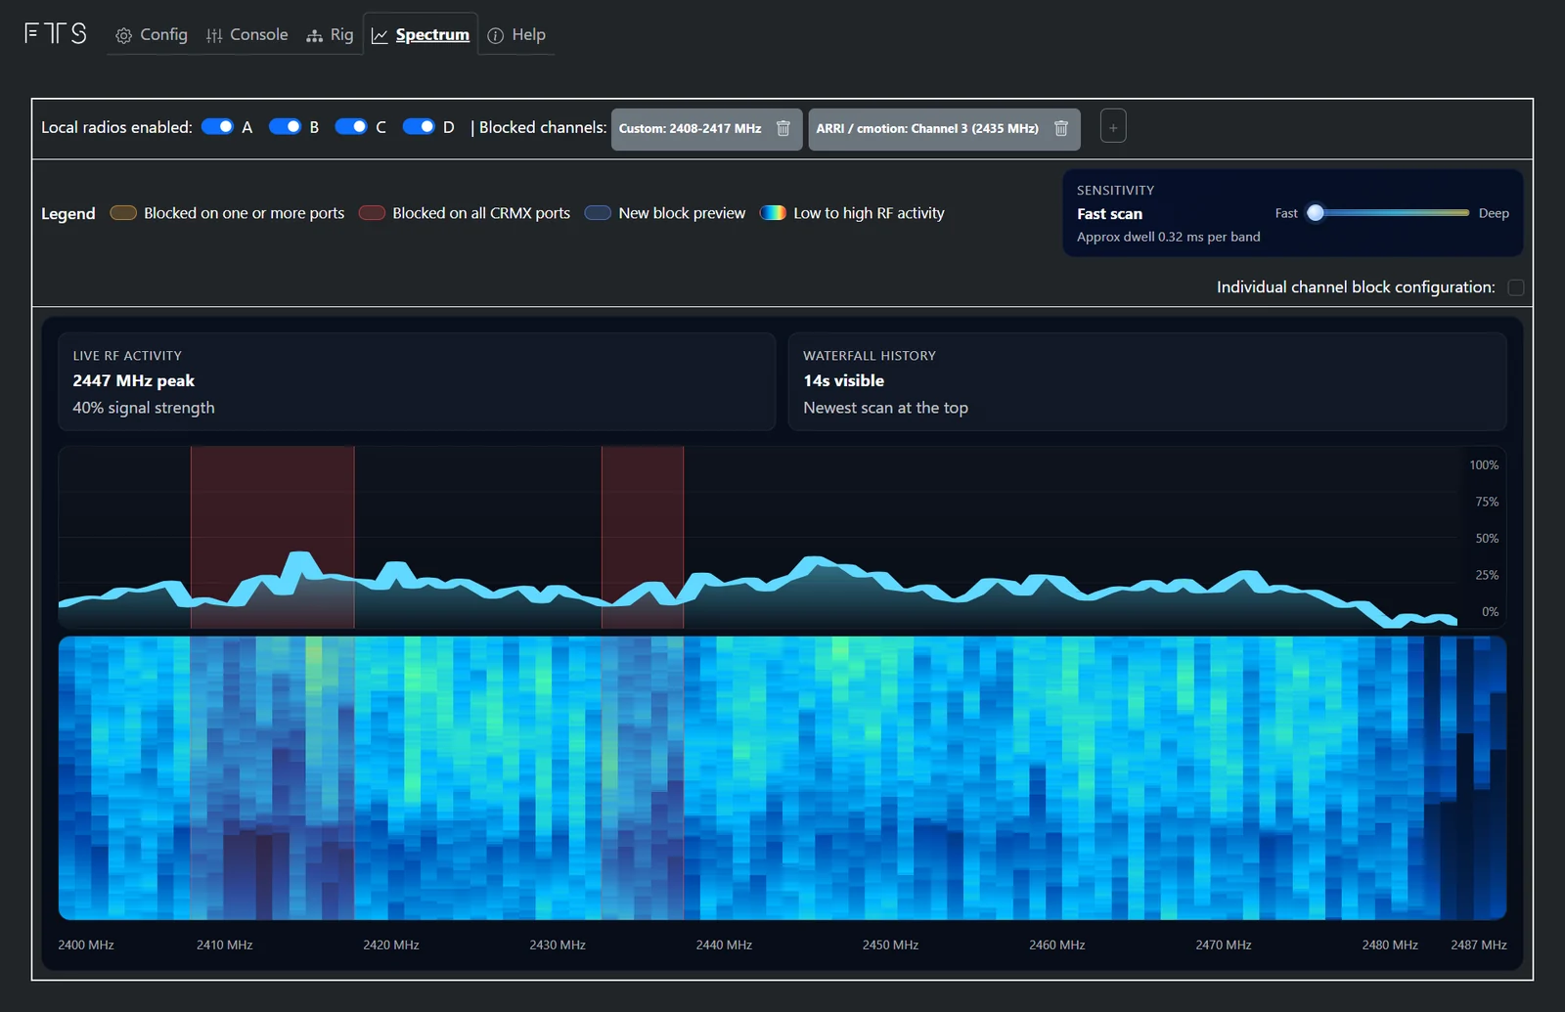Screen dimensions: 1565x1012
Task: Click the Fast scan label
Action: pyautogui.click(x=1109, y=214)
